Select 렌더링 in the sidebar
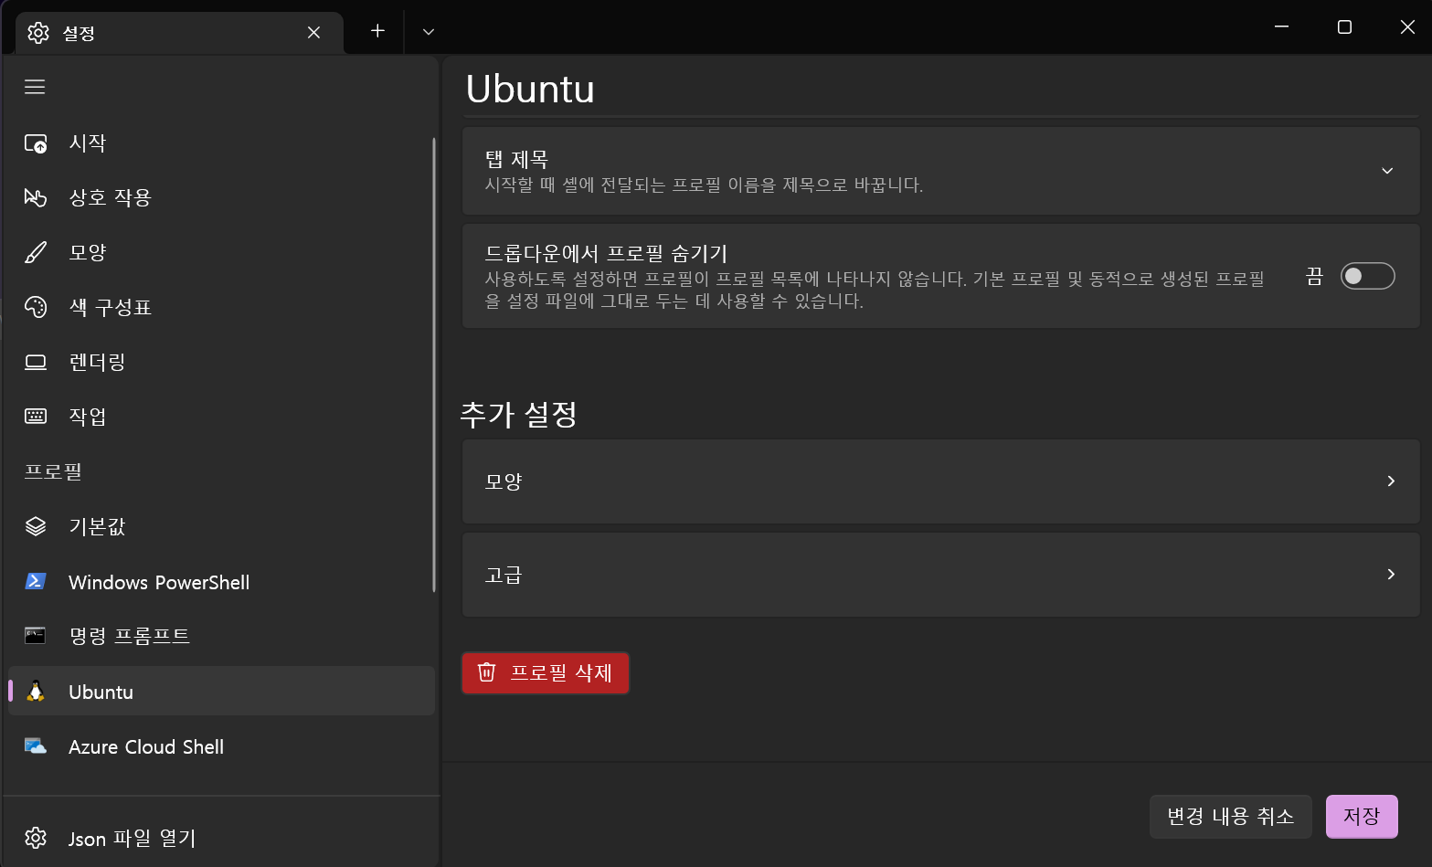 pos(221,362)
